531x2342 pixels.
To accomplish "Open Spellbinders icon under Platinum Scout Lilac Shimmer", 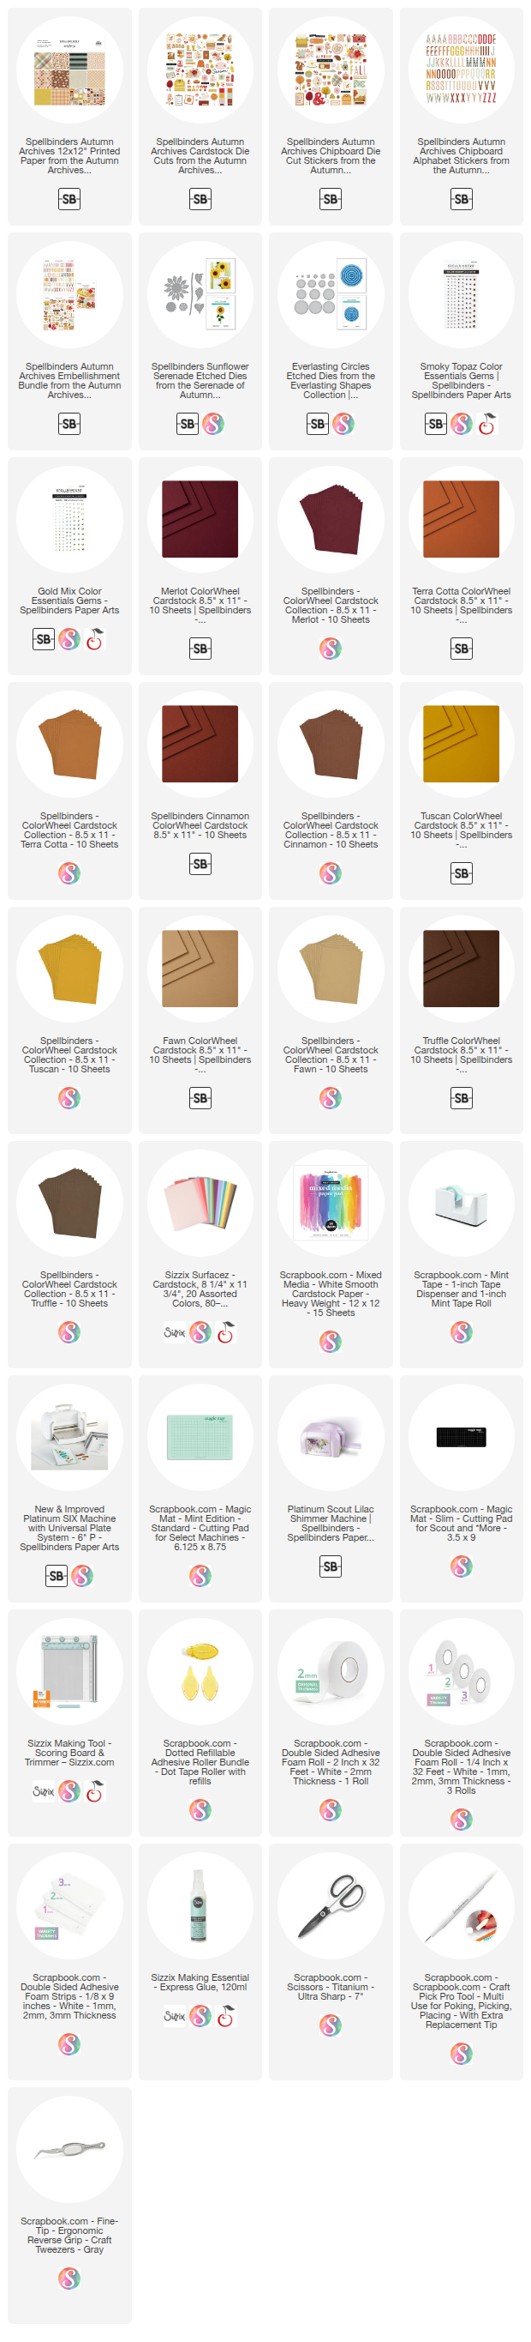I will point(331,1566).
